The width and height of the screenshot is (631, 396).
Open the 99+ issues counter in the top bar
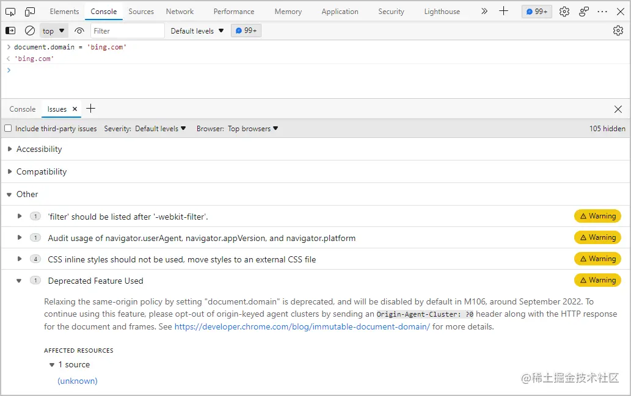click(537, 12)
